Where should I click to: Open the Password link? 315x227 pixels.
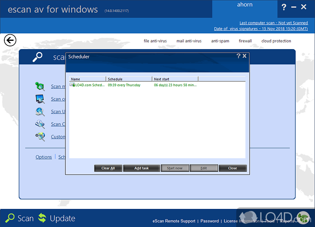coord(209,221)
